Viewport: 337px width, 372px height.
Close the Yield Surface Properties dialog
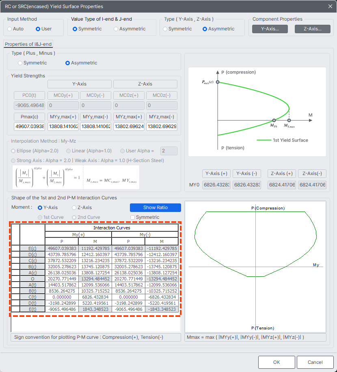pos(330,6)
